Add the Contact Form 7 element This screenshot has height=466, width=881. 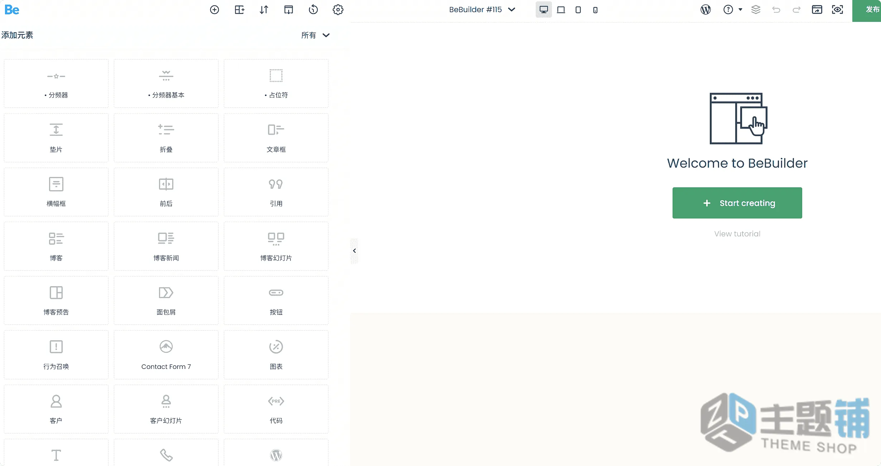click(x=166, y=355)
